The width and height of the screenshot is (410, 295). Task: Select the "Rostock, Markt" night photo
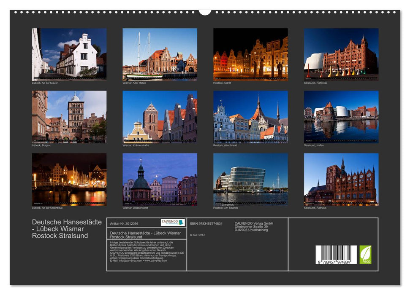tap(250, 55)
